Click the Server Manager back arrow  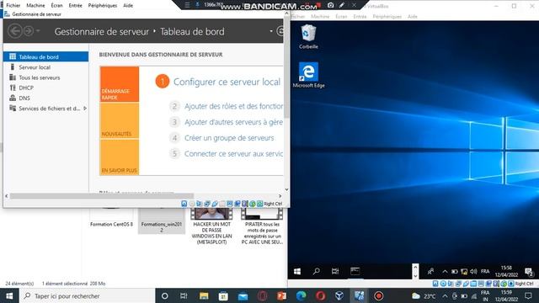[x=15, y=31]
